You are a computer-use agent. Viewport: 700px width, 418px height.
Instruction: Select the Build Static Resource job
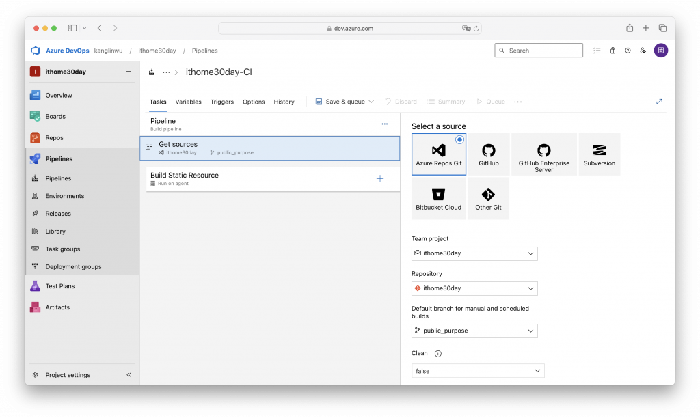273,179
